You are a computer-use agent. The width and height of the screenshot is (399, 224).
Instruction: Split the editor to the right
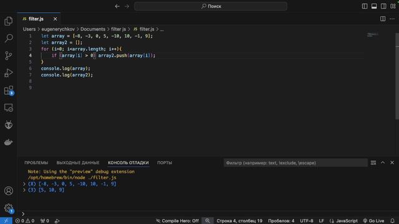(383, 19)
